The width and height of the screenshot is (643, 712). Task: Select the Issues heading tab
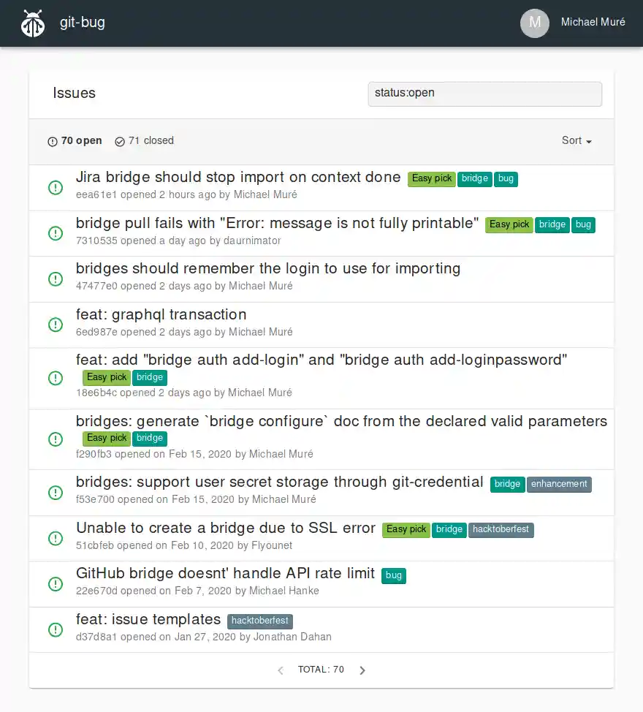tap(73, 94)
